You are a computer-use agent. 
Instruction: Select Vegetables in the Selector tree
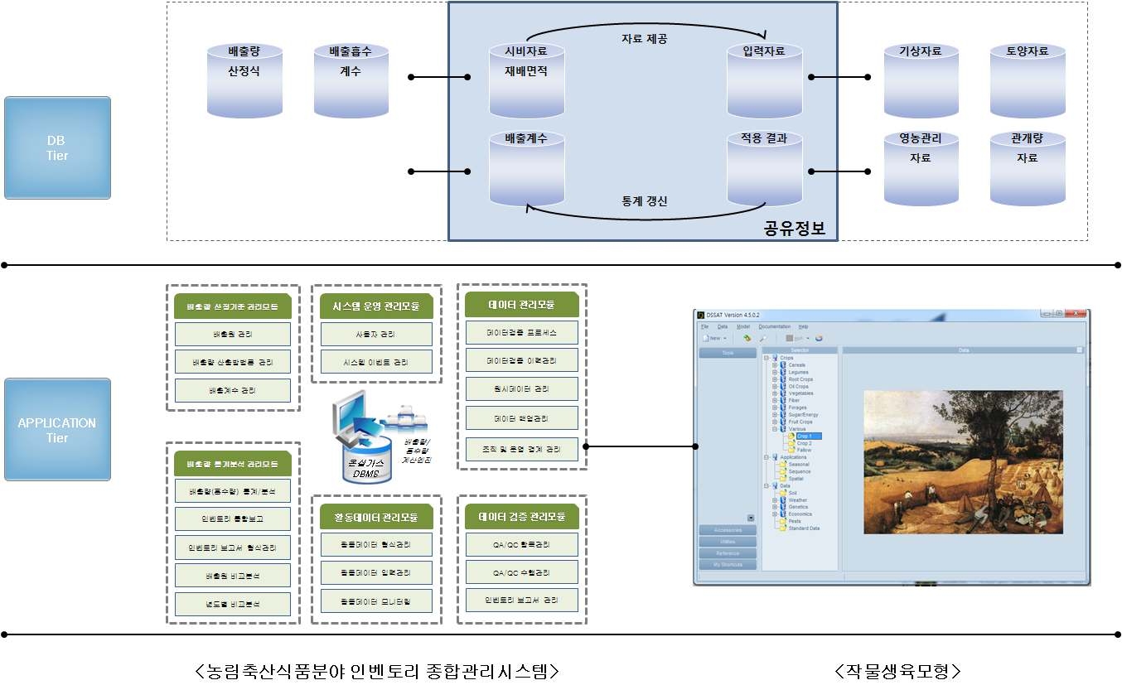pos(800,393)
